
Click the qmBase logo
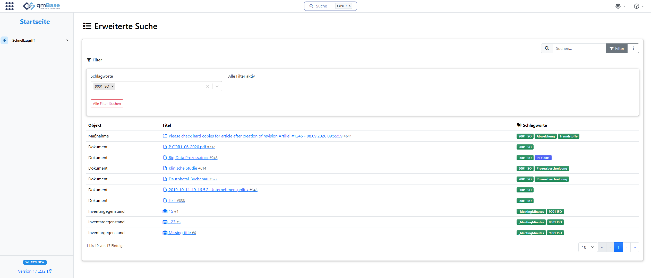(x=41, y=6)
